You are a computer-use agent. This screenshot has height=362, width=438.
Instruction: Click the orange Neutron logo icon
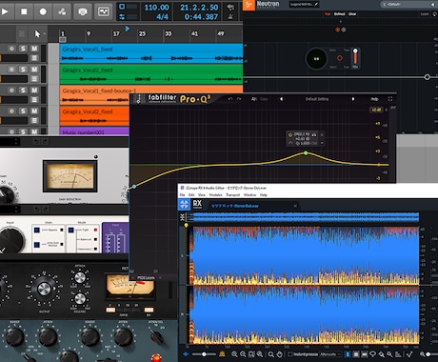coord(249,5)
